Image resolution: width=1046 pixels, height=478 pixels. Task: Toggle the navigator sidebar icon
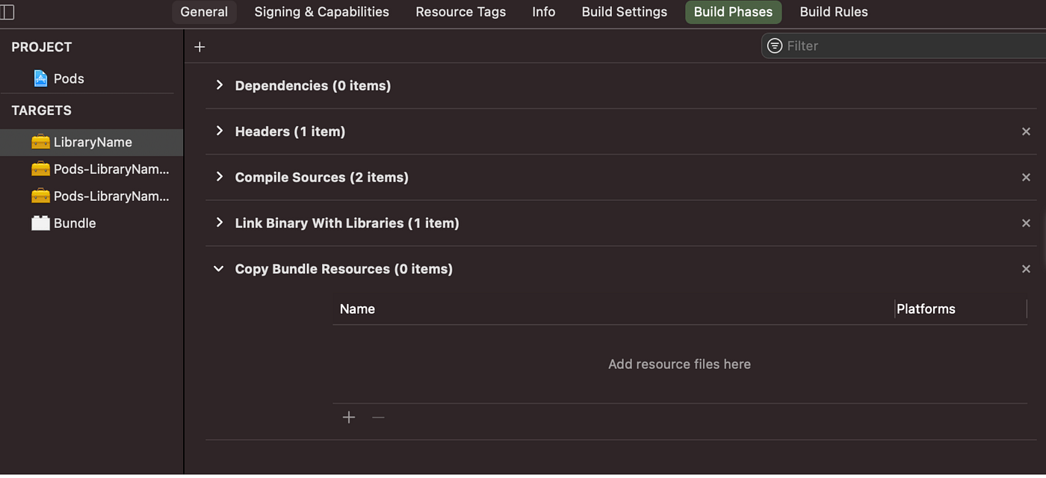tap(7, 12)
